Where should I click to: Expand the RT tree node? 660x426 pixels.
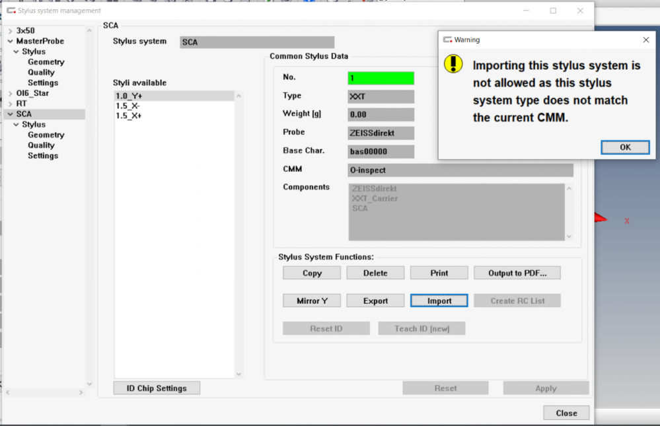point(10,104)
